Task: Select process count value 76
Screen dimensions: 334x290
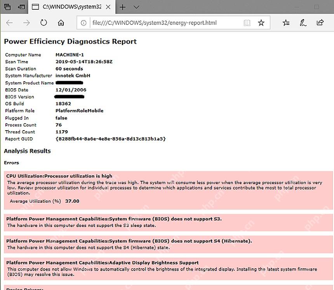Action: coord(59,125)
